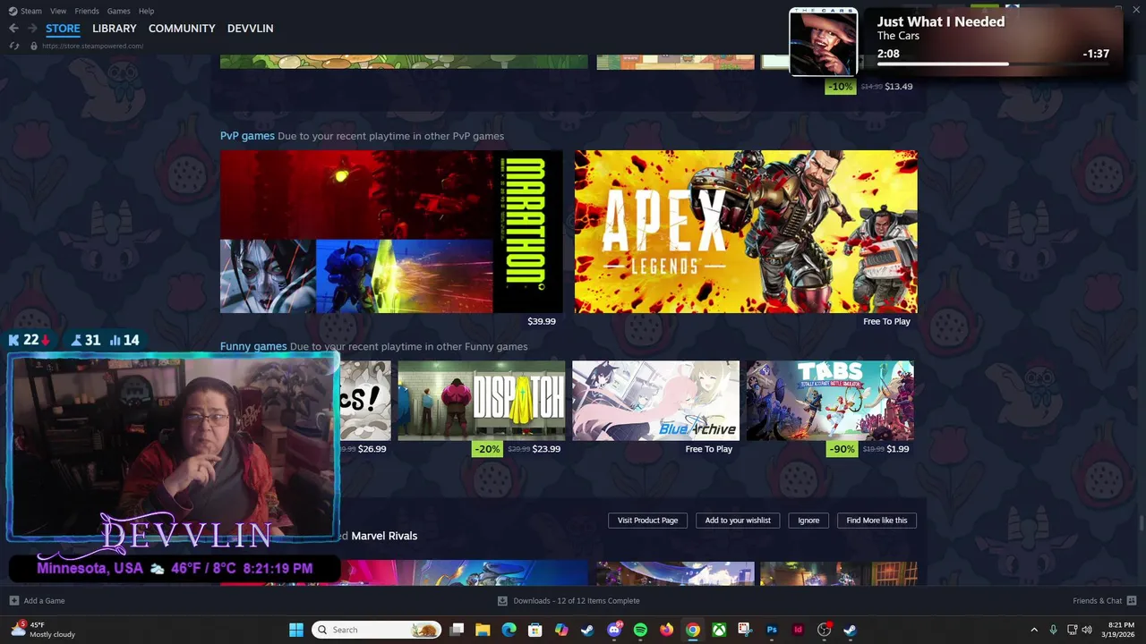The image size is (1146, 644).
Task: Click the plus icon beside Add a Game
Action: coord(13,601)
